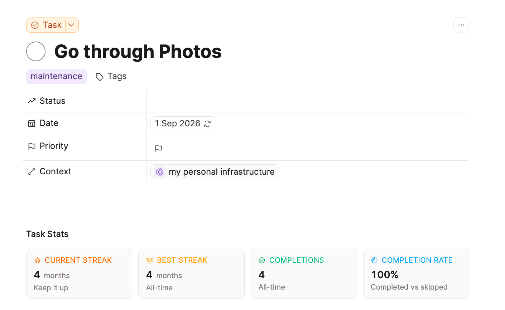This screenshot has width=505, height=310.
Task: Click the Task type badge
Action: pos(47,25)
